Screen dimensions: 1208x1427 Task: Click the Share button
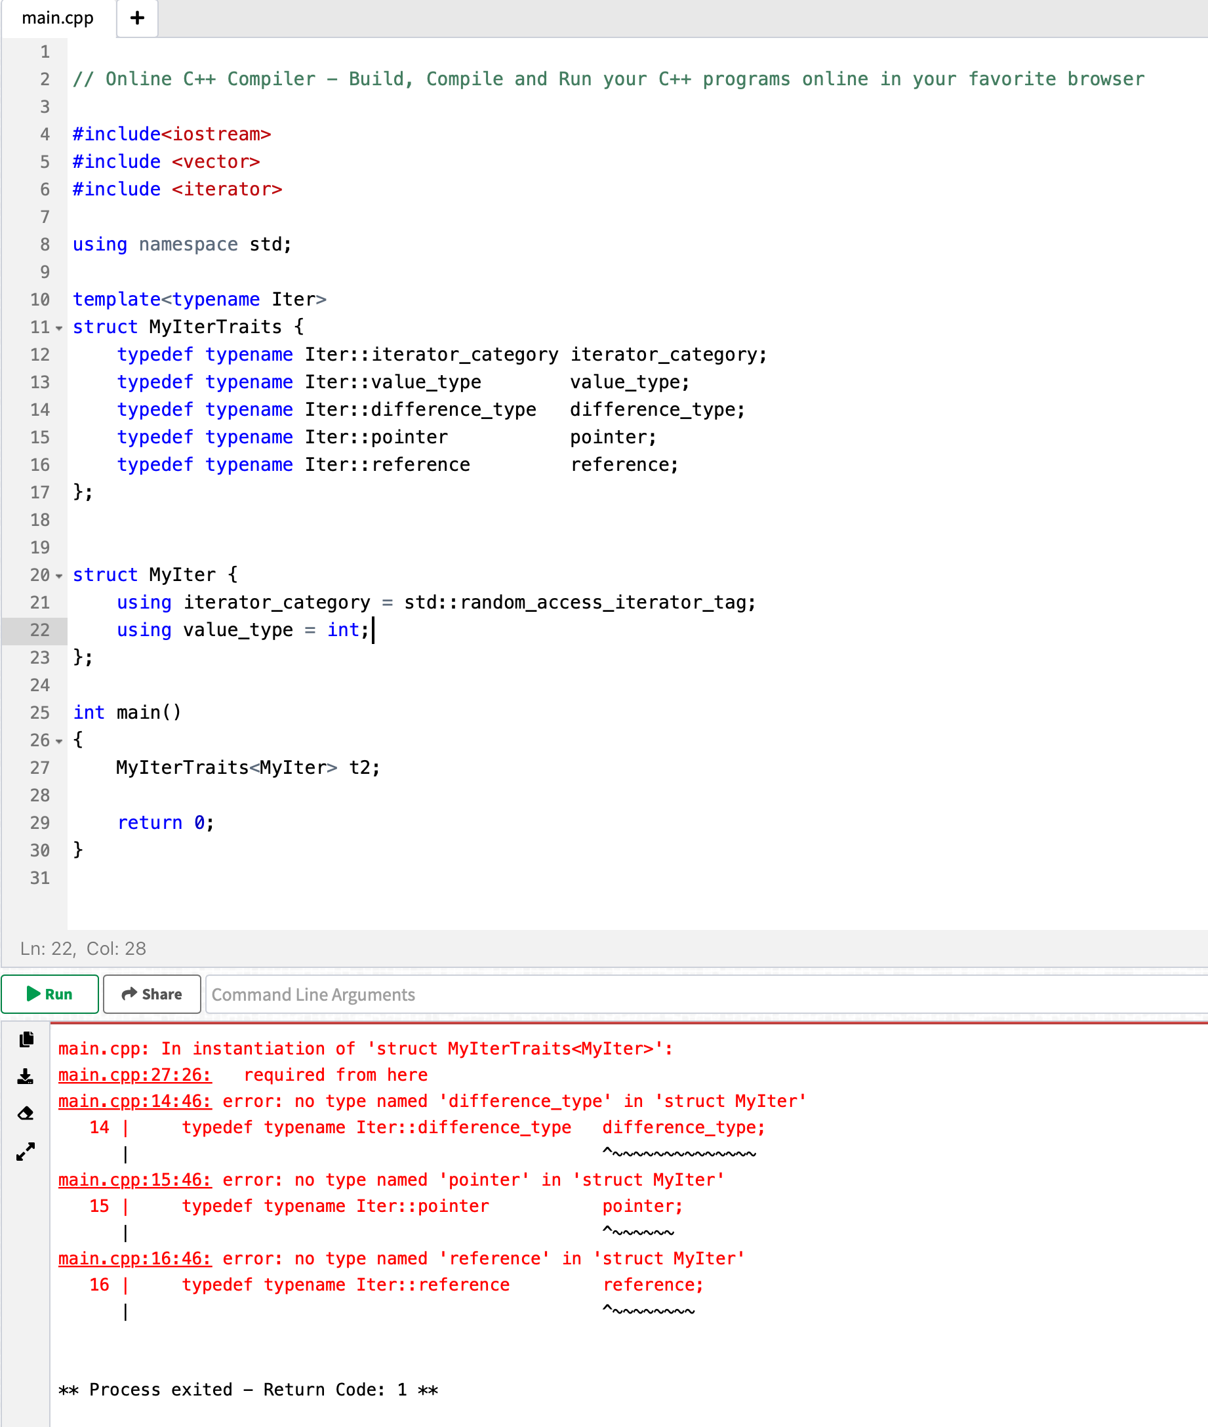(x=151, y=994)
